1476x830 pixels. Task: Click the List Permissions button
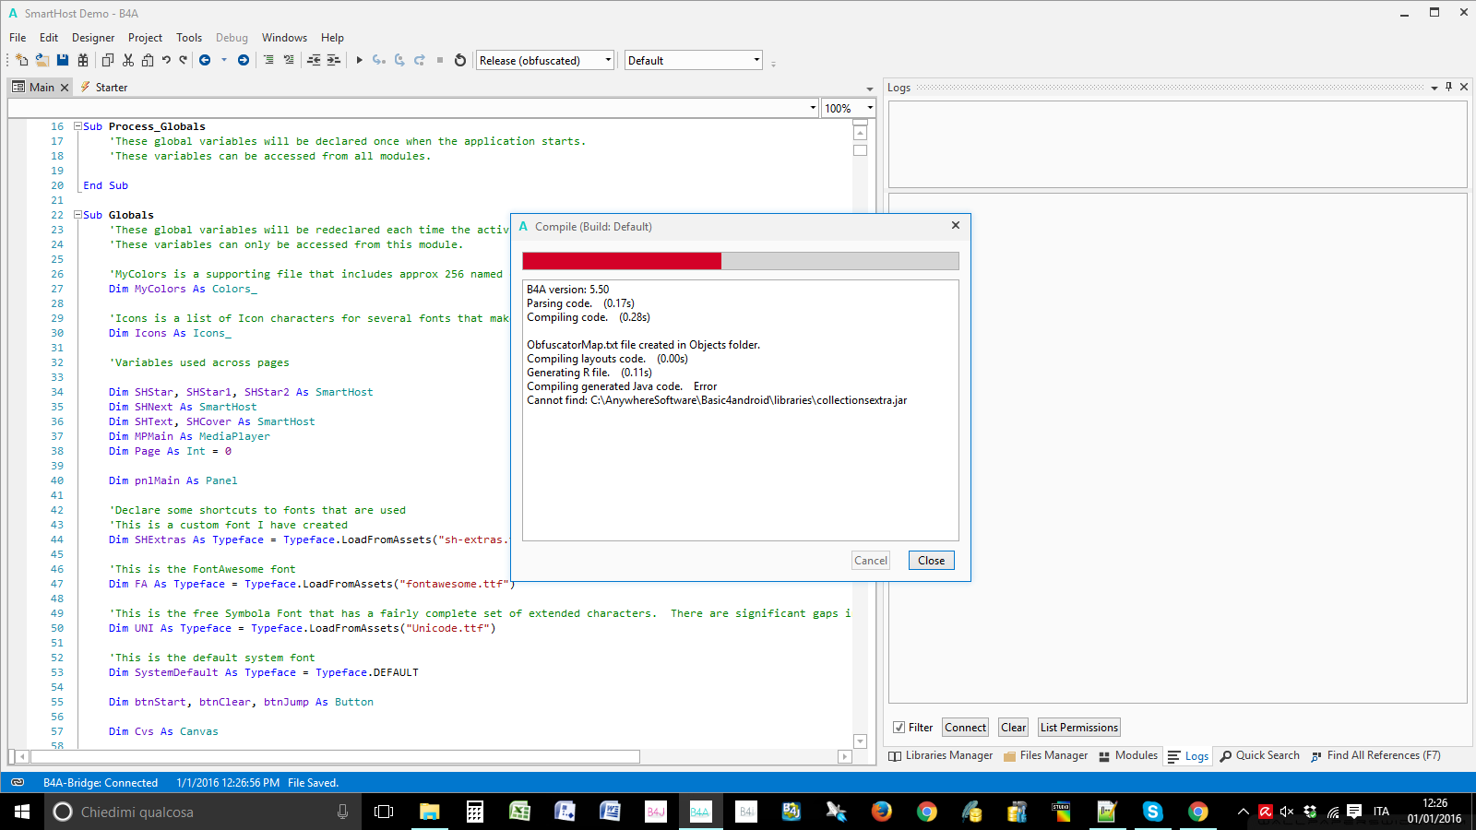(x=1078, y=728)
